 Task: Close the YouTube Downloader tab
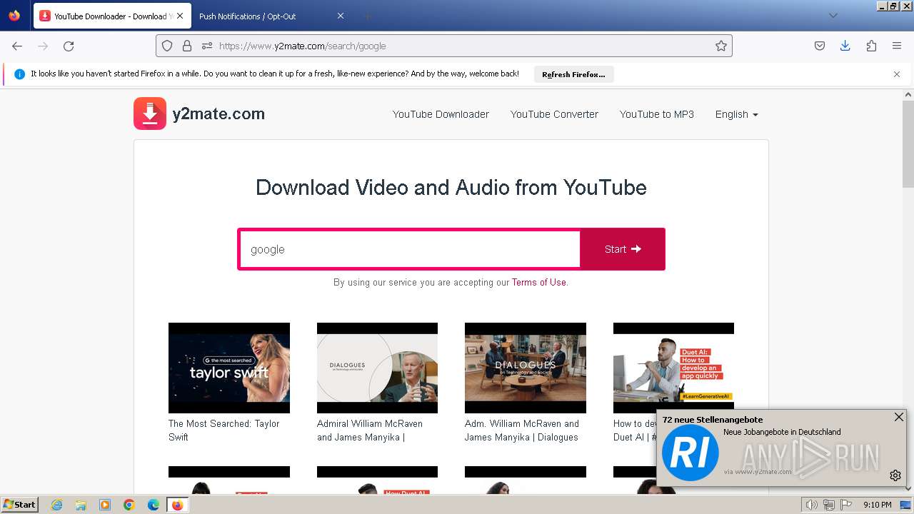pos(179,16)
